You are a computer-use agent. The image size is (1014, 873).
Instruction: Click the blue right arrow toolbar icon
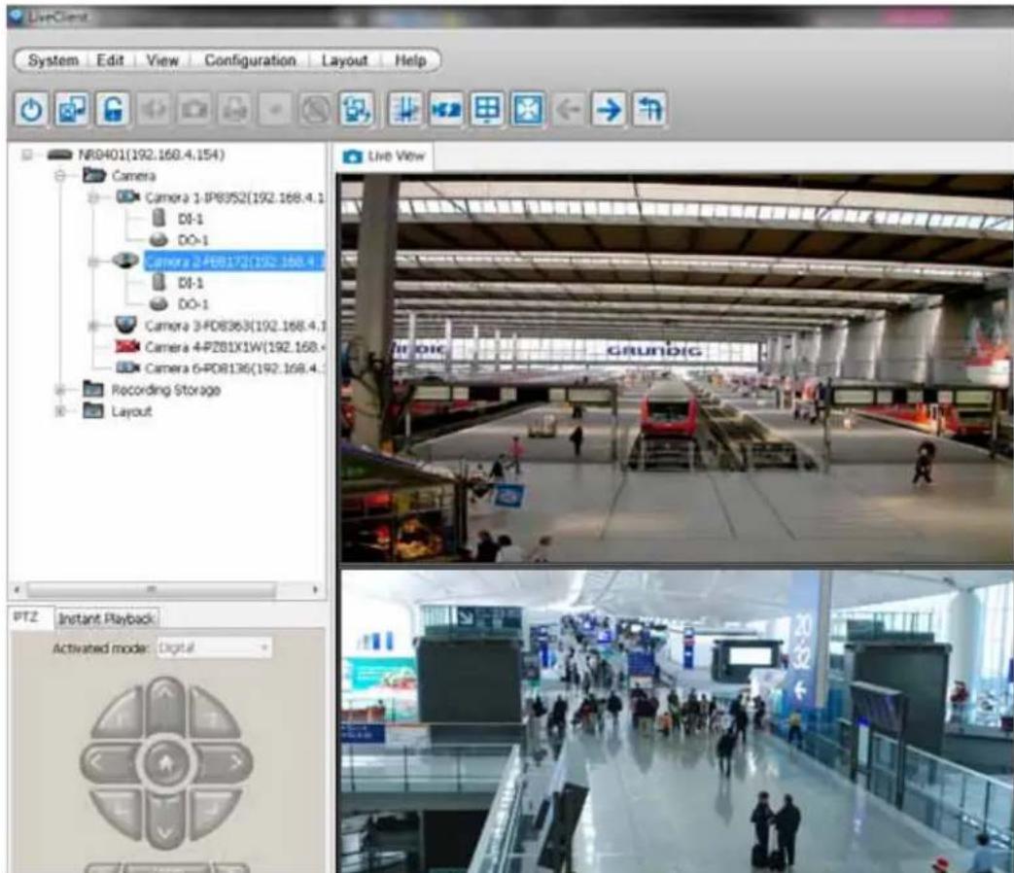pyautogui.click(x=609, y=109)
